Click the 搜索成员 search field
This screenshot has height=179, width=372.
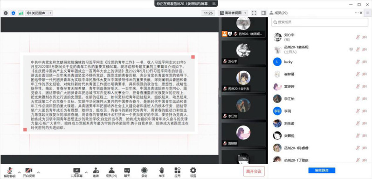click(320, 22)
